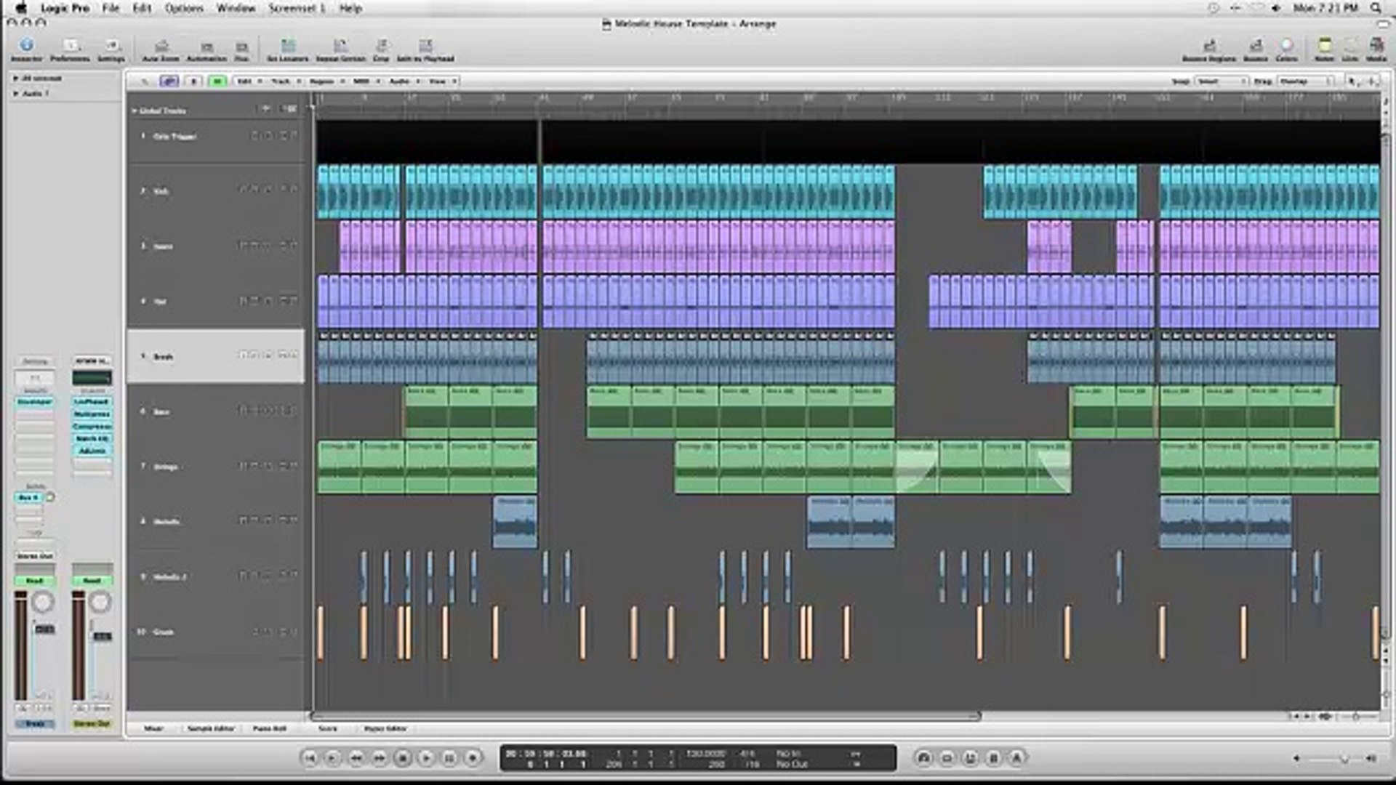
Task: Toggle the Read automation button on the Break strip
Action: (x=35, y=581)
